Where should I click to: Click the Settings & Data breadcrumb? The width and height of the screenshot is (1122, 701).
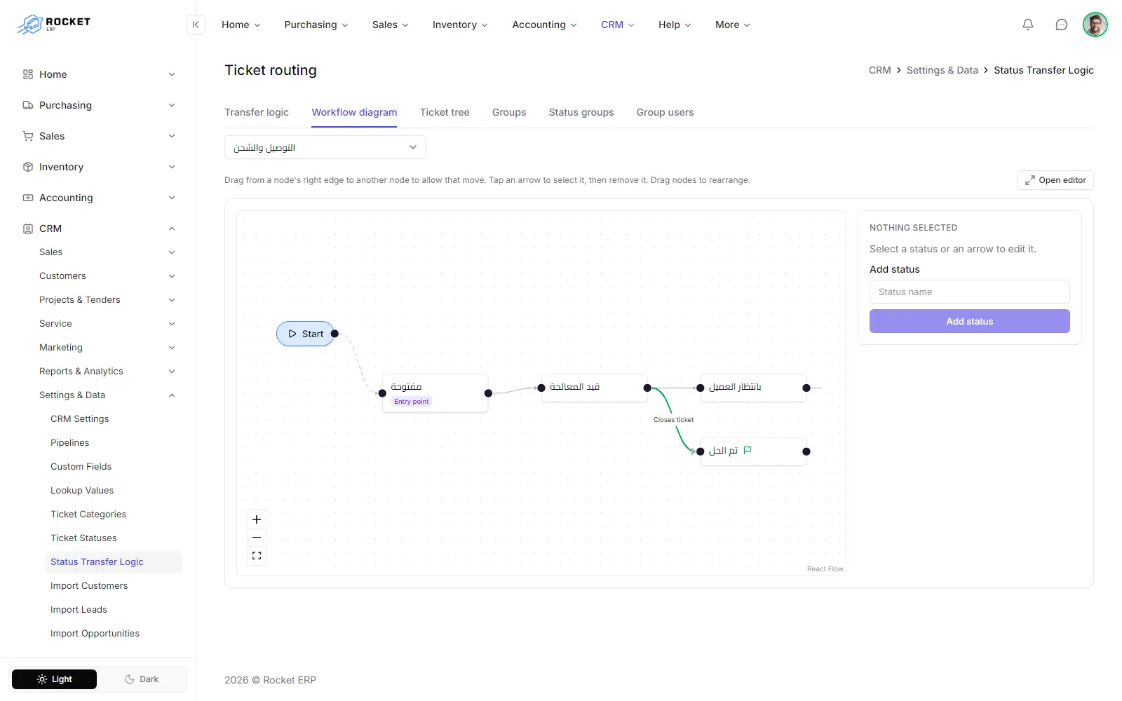(x=942, y=70)
